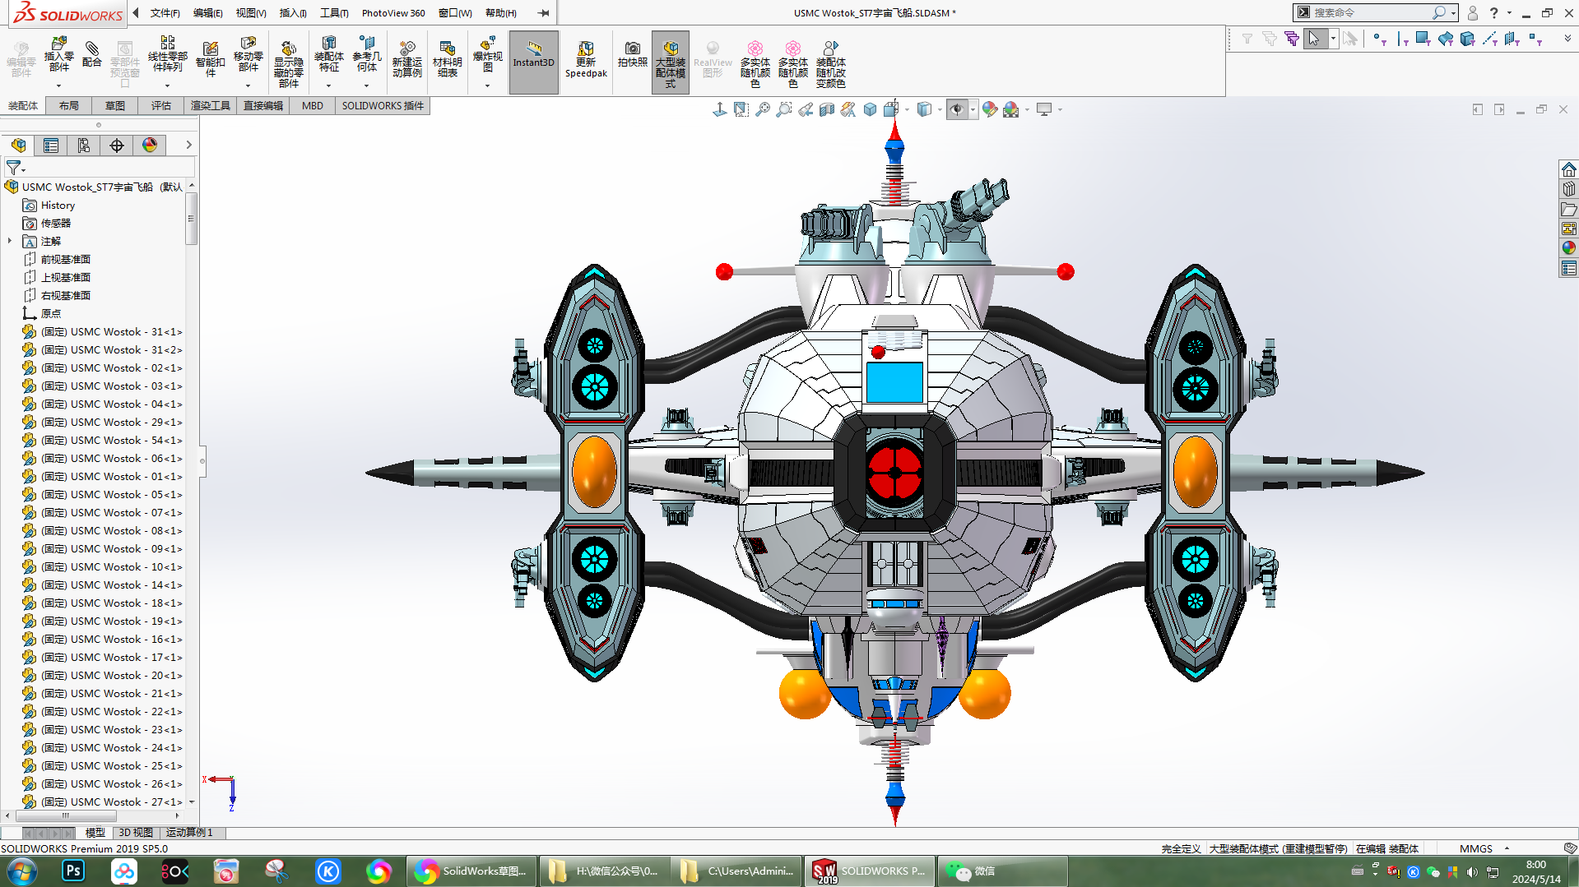Open the FeatureManager design tree tab icon
Image resolution: width=1579 pixels, height=887 pixels.
[18, 146]
